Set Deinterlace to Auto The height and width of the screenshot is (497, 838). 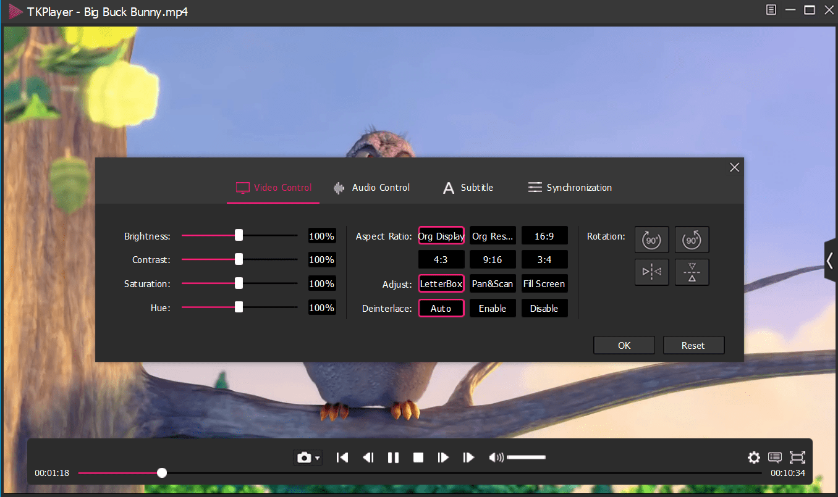441,308
